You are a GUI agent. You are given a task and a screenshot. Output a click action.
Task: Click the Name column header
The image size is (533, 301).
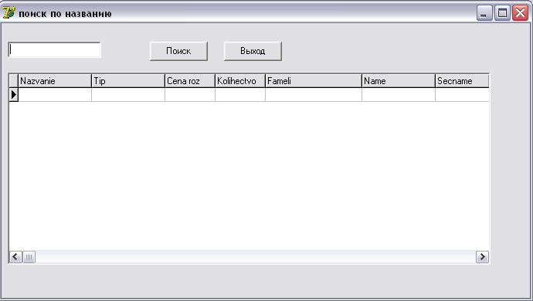[399, 81]
